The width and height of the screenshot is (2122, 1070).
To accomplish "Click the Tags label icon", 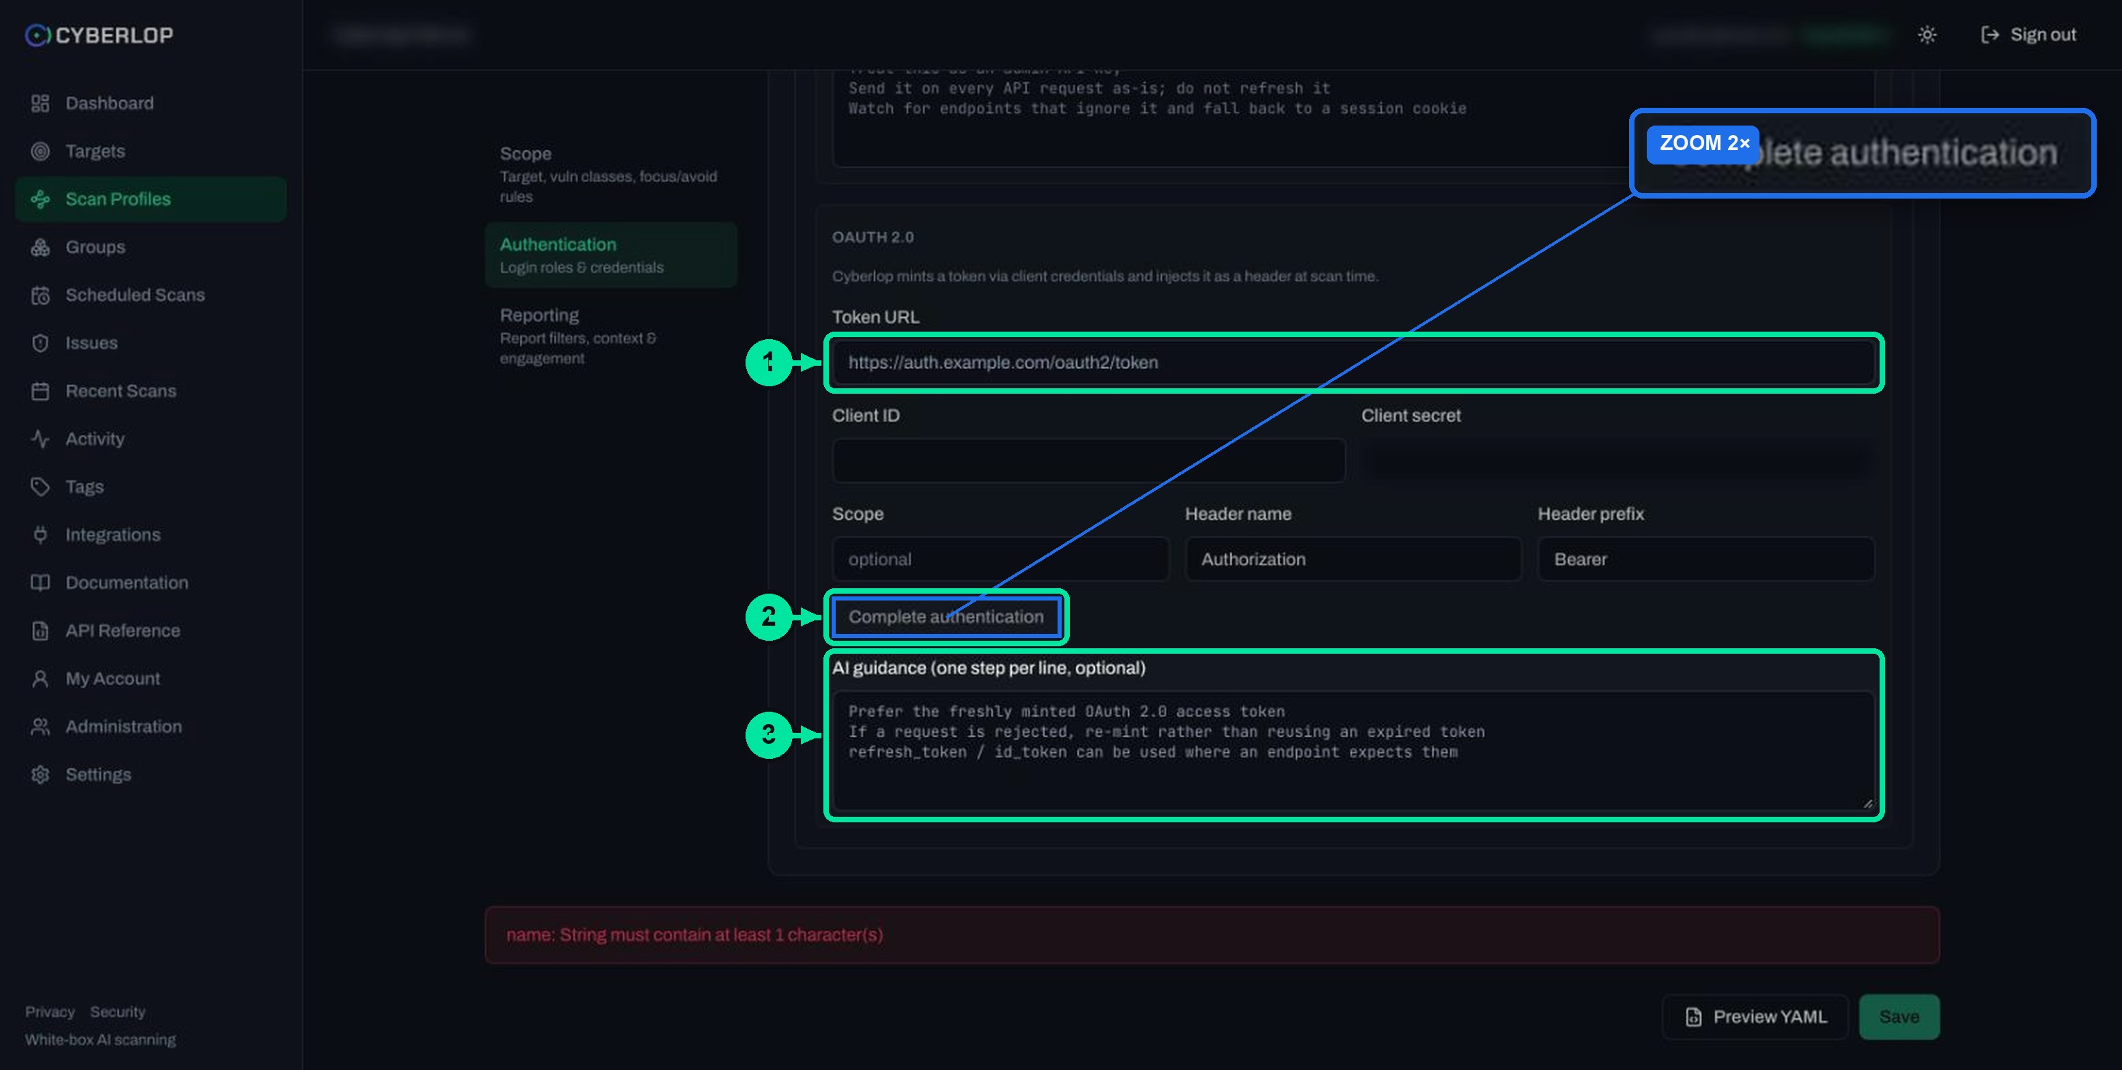I will [40, 487].
